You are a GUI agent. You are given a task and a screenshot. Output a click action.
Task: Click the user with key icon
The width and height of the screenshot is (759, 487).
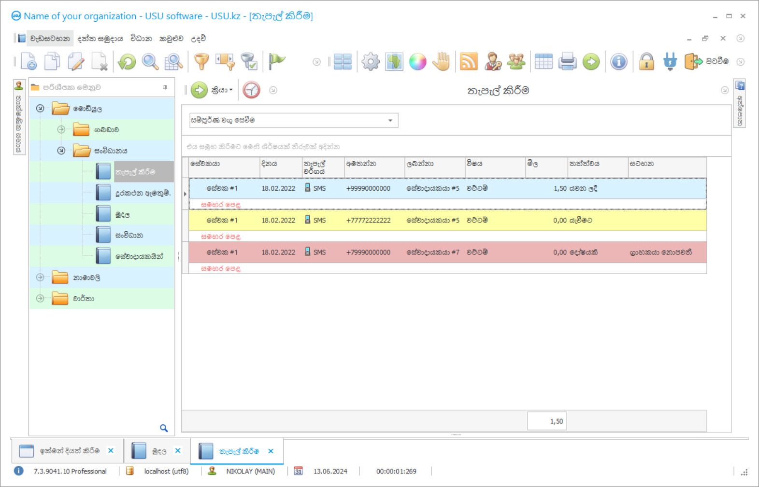click(x=493, y=62)
